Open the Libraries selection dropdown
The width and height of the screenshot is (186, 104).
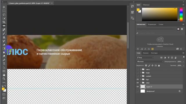(156, 29)
